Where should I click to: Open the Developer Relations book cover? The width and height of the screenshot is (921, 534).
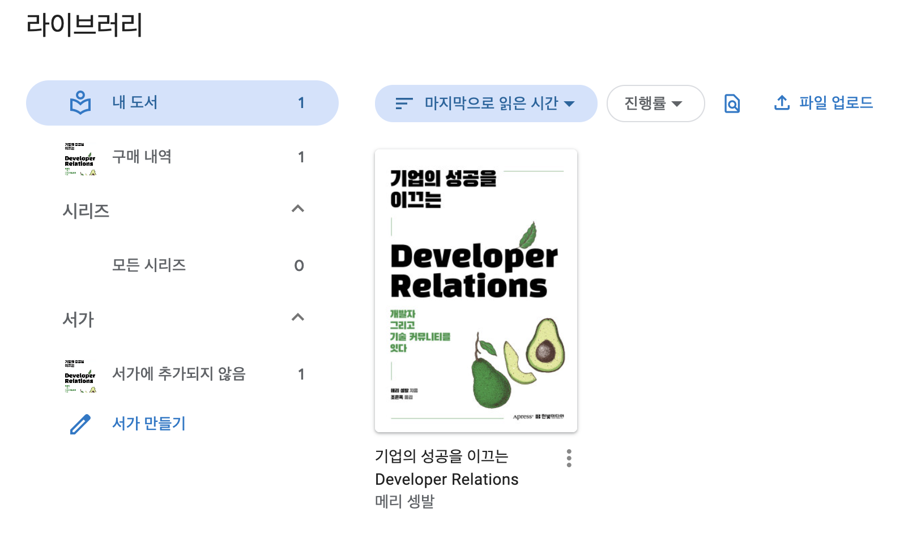tap(476, 291)
